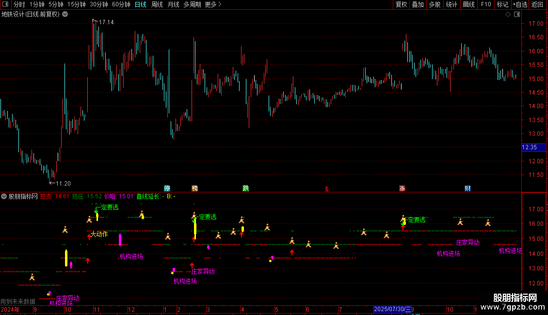This screenshot has width=548, height=315.
Task: Click the 财 event marker icon
Action: coord(467,188)
